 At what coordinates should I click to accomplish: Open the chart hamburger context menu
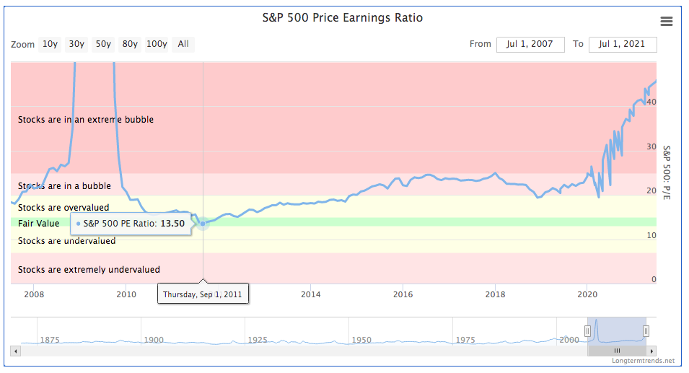667,22
